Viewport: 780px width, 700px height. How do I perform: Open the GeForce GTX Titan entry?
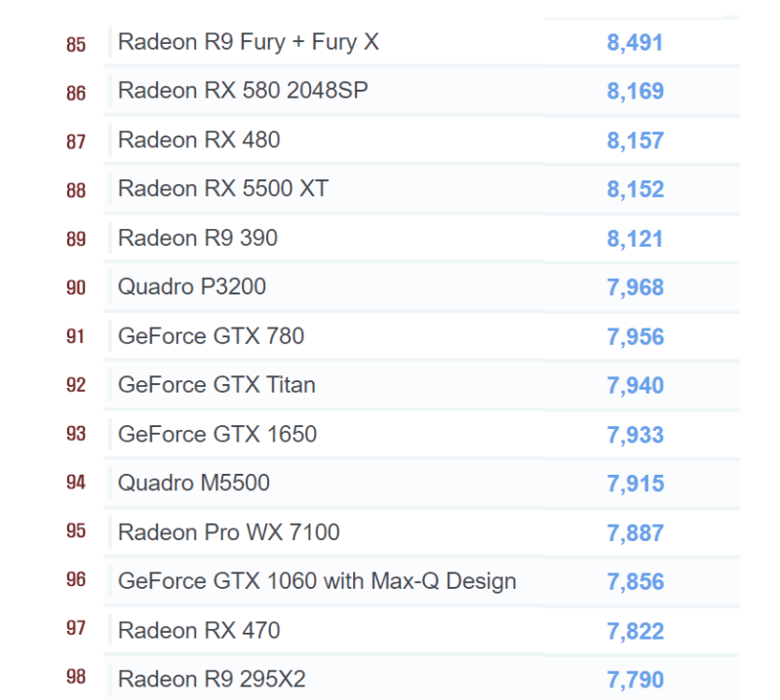pos(216,384)
